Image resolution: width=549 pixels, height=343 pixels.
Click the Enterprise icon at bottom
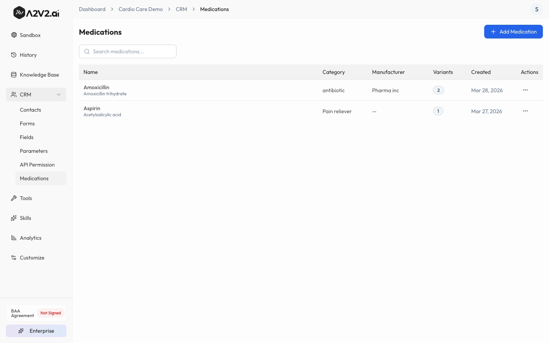click(x=21, y=331)
